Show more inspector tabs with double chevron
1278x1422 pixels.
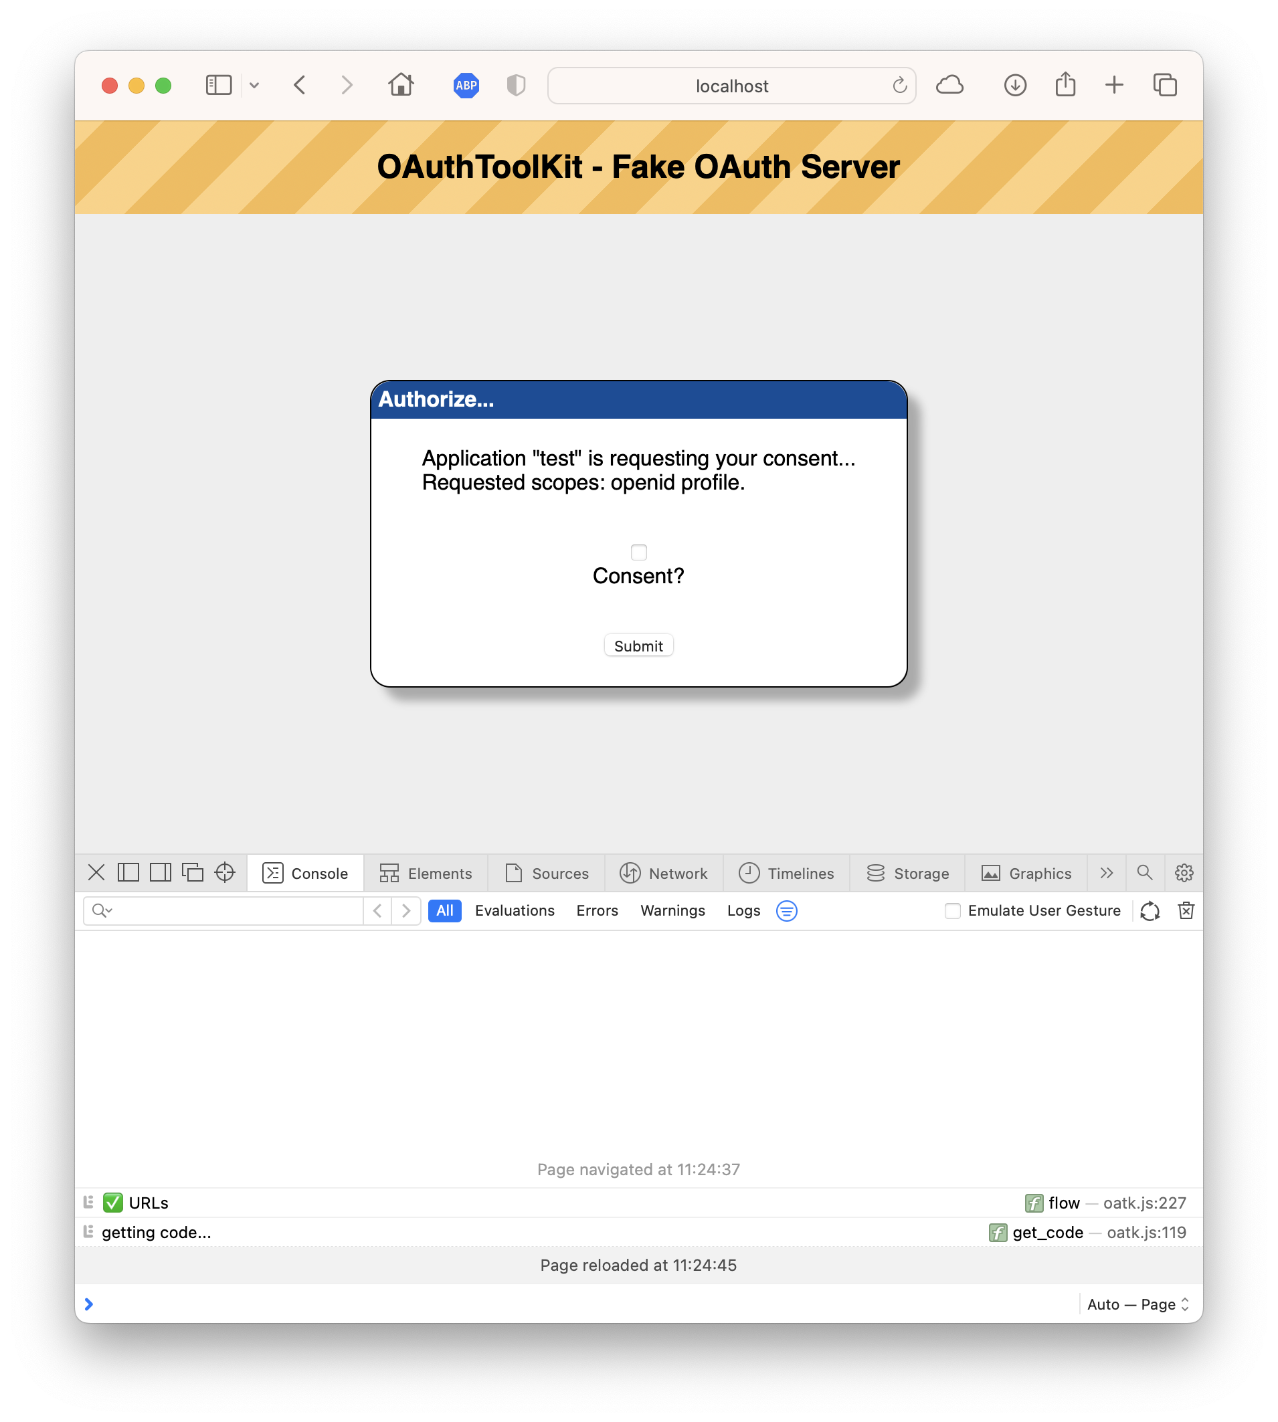point(1107,872)
